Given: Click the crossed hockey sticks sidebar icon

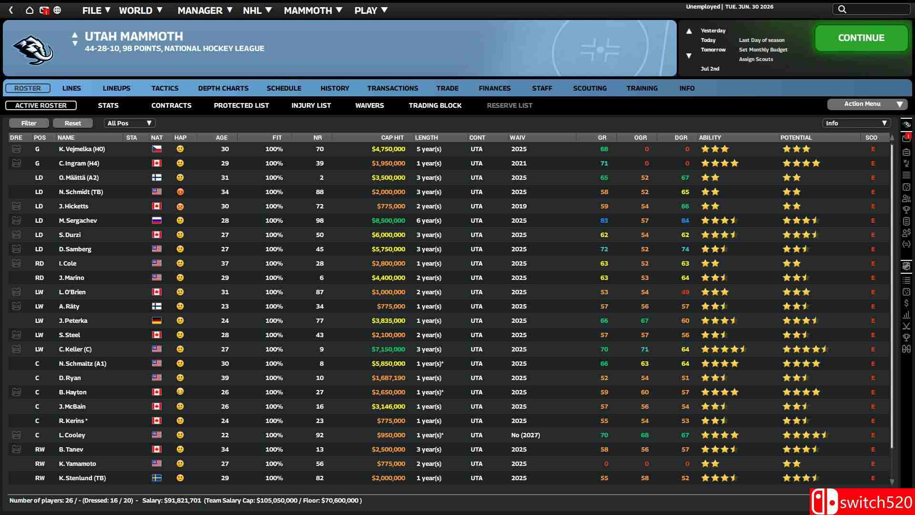Looking at the screenshot, I should 906,326.
